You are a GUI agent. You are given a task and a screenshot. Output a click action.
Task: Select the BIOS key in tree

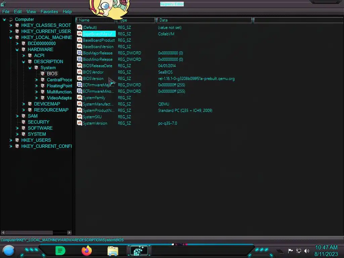(52, 74)
